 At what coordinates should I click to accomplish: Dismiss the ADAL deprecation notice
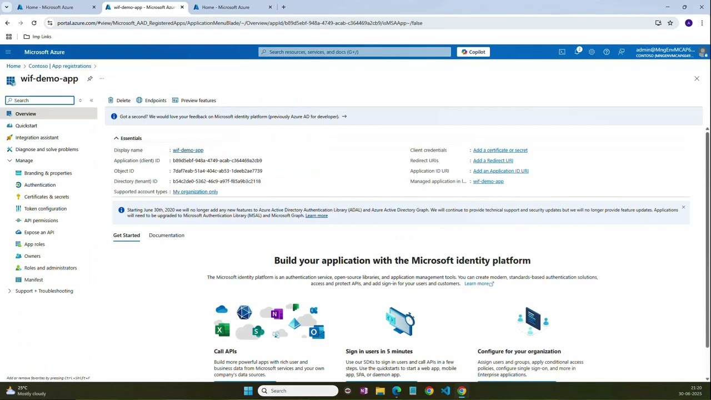point(683,207)
